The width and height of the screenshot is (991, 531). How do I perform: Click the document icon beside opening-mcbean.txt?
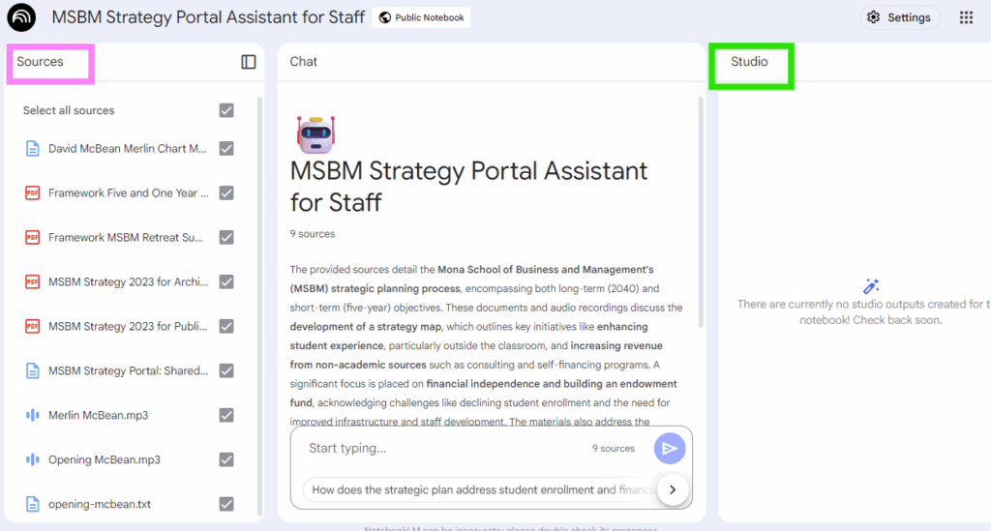point(32,504)
